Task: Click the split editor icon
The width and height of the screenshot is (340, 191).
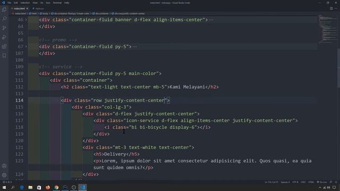Action: click(331, 8)
